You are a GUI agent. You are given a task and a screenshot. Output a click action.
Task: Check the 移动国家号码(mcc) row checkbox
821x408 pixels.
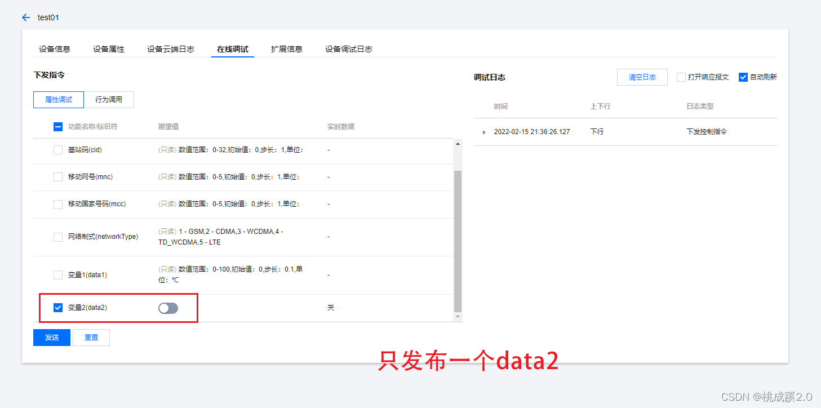pos(57,203)
